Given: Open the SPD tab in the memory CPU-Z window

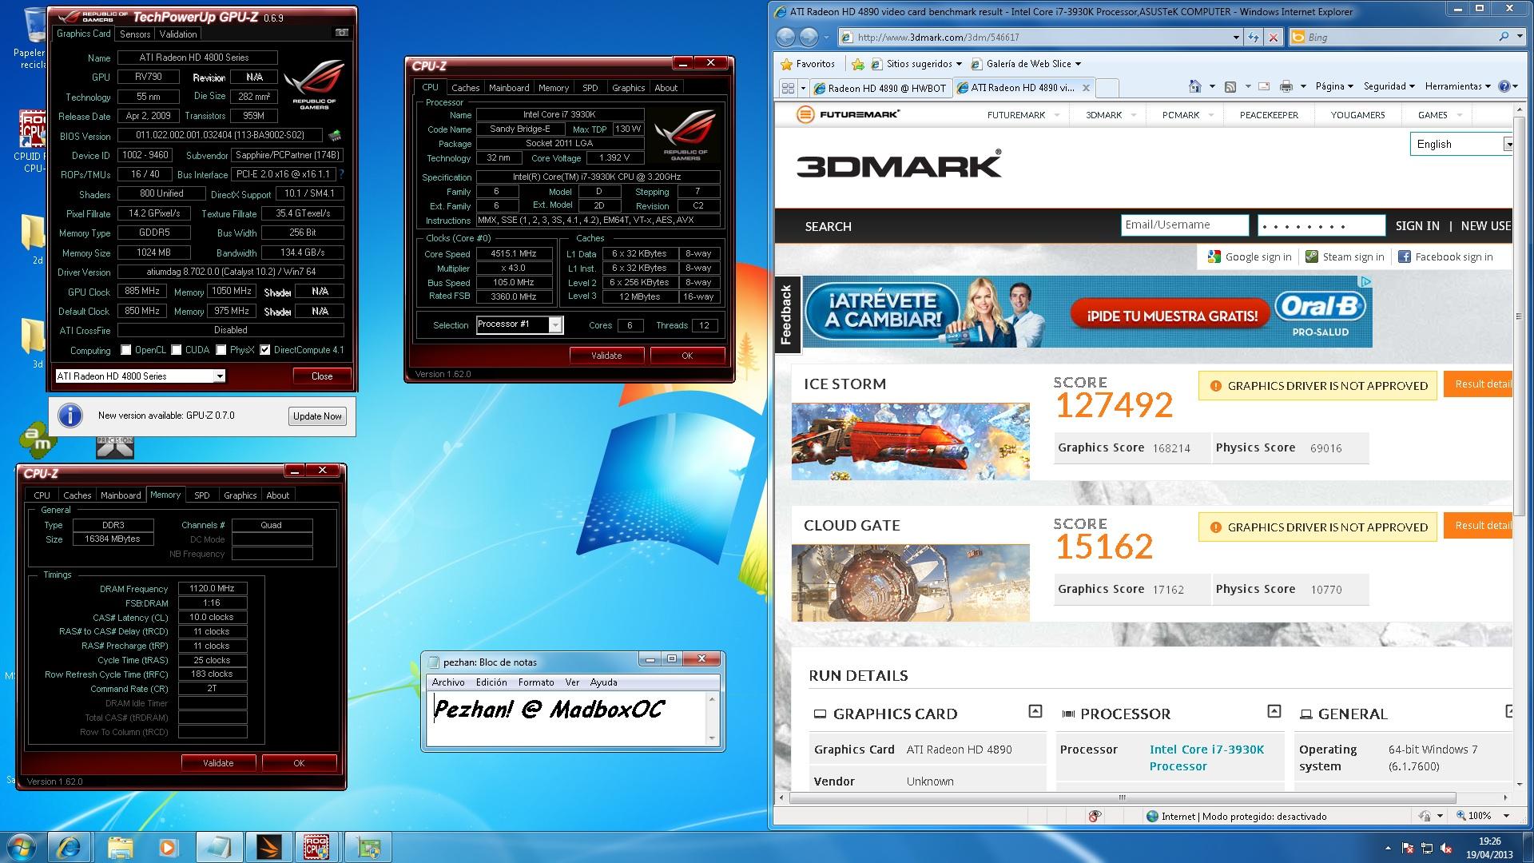Looking at the screenshot, I should (x=202, y=495).
